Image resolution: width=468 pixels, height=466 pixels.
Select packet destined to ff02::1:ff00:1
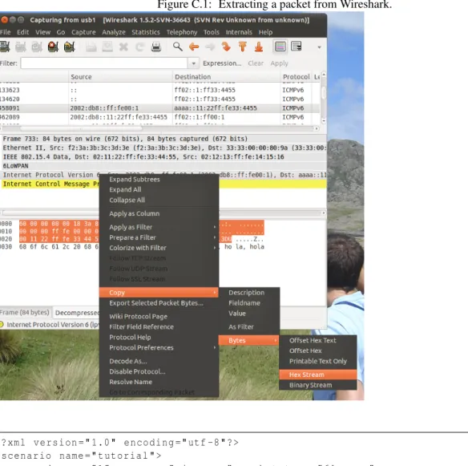click(x=159, y=117)
